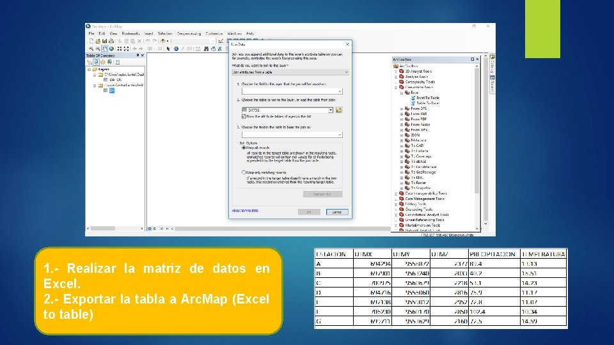Click the ESTACION column header in Excel table
The image size is (614, 345).
tap(334, 254)
